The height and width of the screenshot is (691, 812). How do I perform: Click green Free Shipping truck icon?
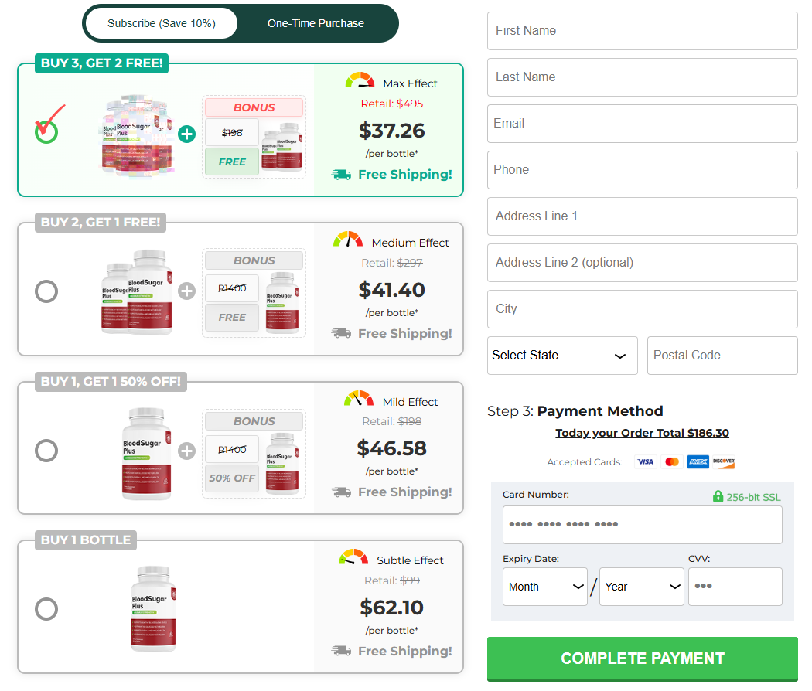341,175
